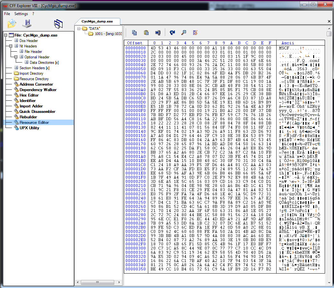Click the UPX Utility tool icon
The height and width of the screenshot is (288, 334).
(16, 128)
